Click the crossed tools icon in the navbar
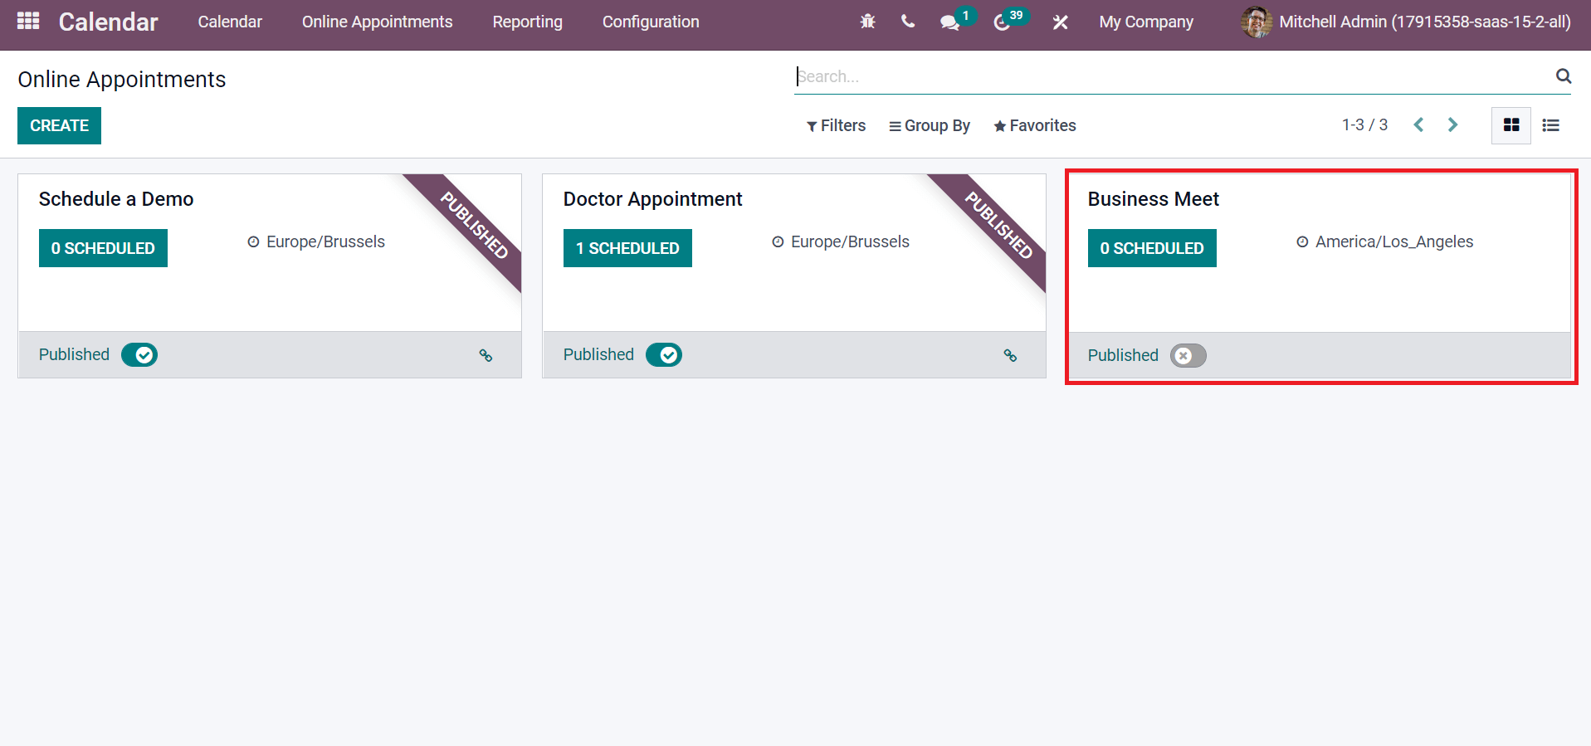The image size is (1591, 746). tap(1060, 22)
